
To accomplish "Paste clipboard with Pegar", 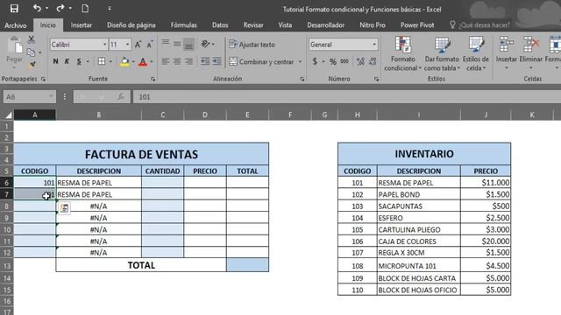I will tap(14, 52).
